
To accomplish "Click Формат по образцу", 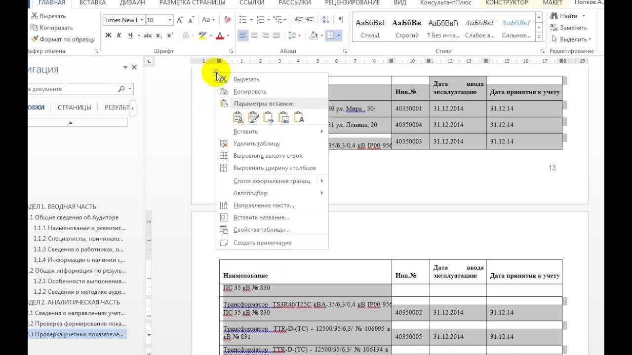I will click(x=63, y=39).
